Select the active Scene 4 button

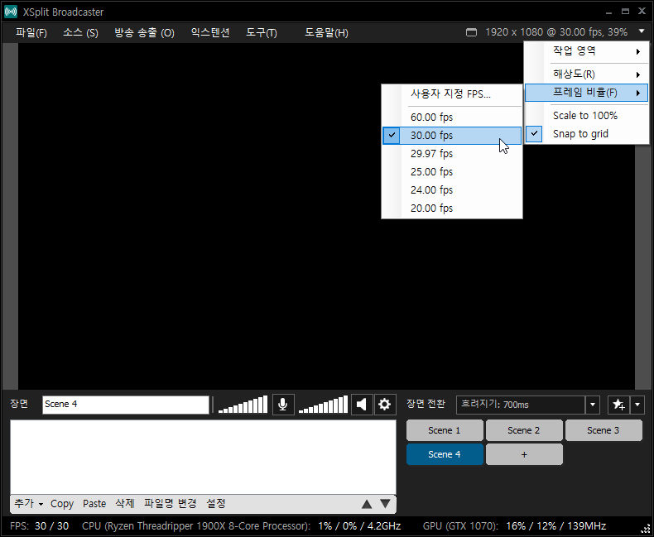(x=445, y=454)
